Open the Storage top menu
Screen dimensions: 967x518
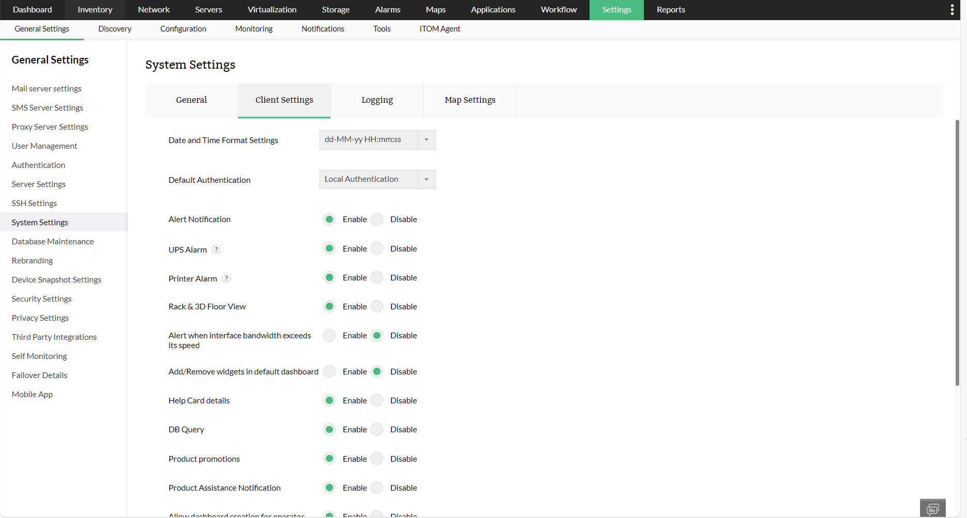(336, 10)
